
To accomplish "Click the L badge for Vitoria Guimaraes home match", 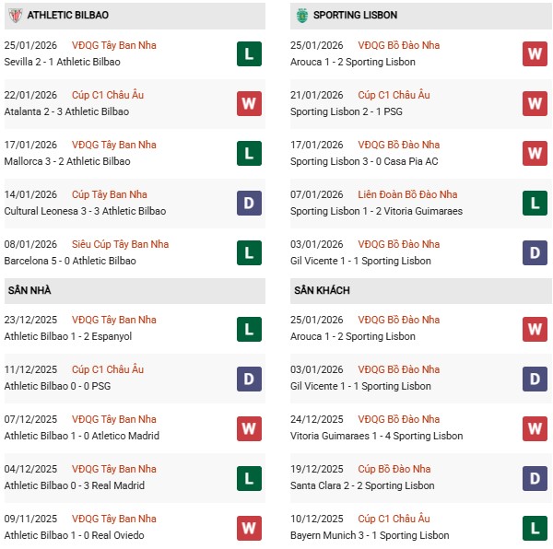I will pos(535,203).
